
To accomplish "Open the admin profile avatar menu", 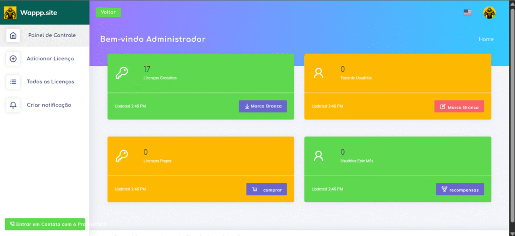I will coord(489,13).
